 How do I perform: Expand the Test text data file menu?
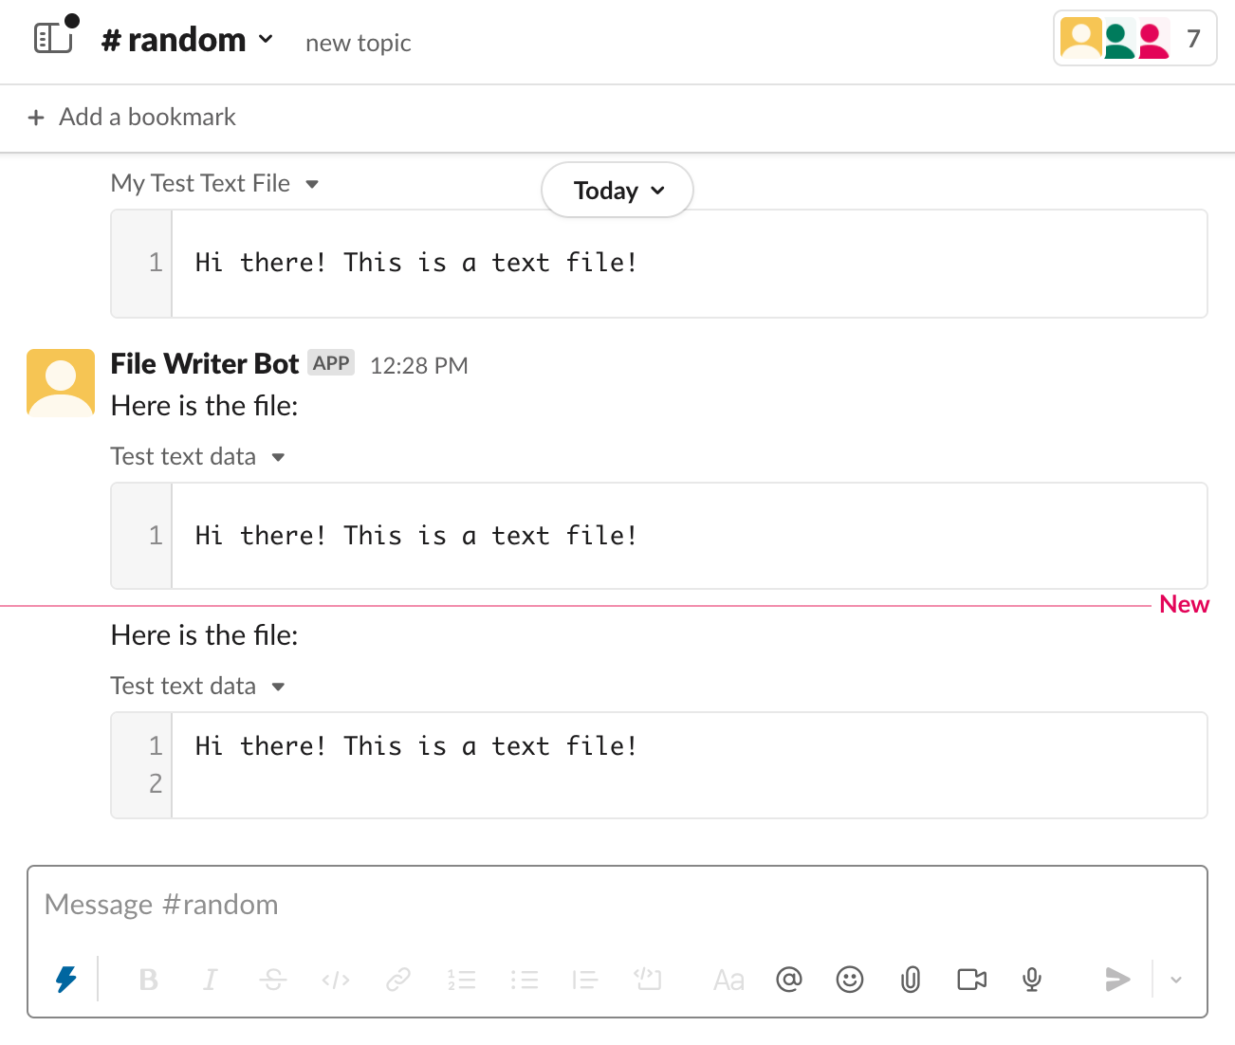point(279,457)
